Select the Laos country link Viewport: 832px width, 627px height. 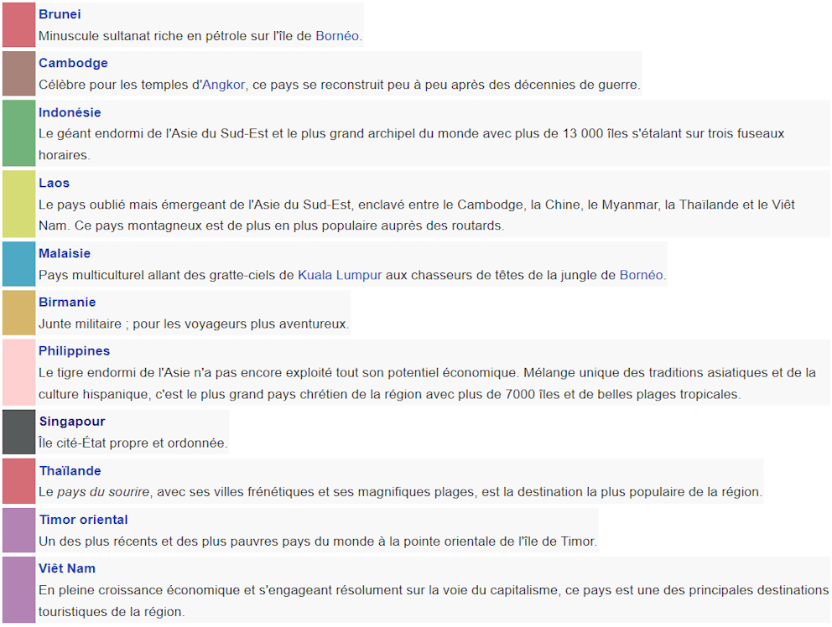click(55, 183)
